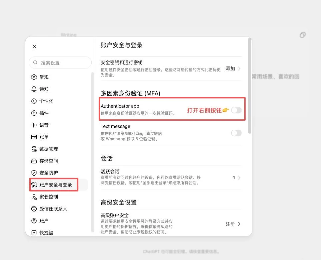The width and height of the screenshot is (321, 260).
Task: Click the copy icon in background window
Action: (303, 35)
